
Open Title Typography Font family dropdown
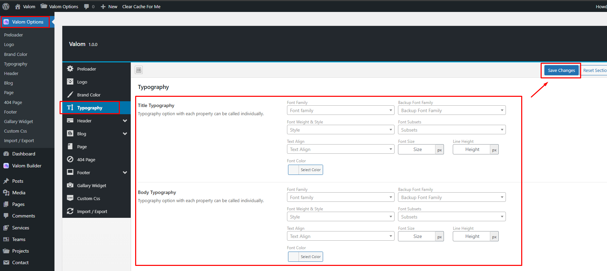tap(340, 110)
